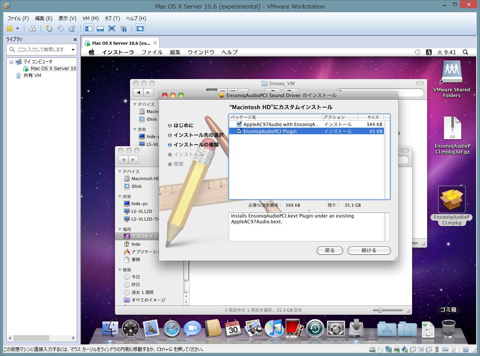Image resolution: width=480 pixels, height=356 pixels.
Task: Click the 戻る button
Action: pos(330,250)
